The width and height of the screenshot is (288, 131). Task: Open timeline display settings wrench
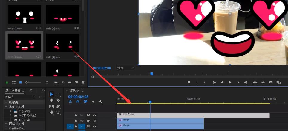coord(100,102)
